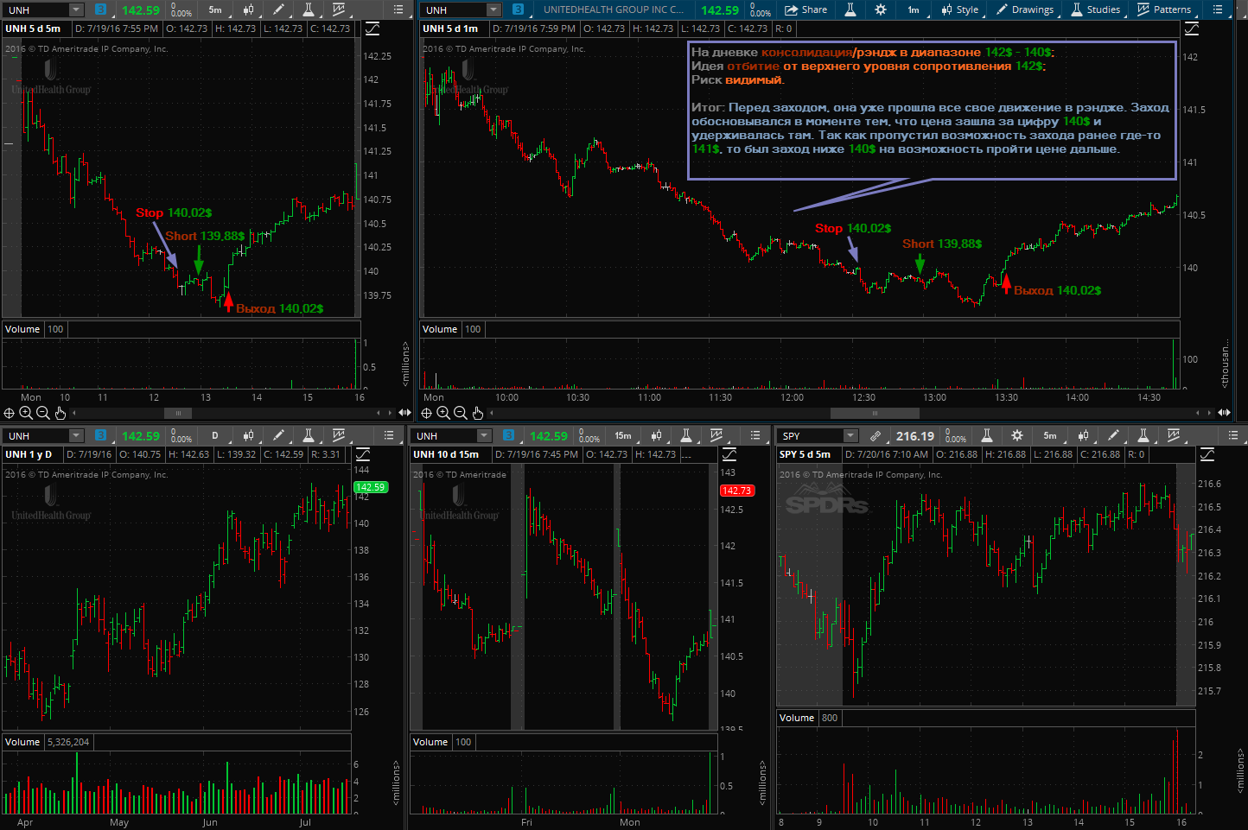Expand the SPY symbol dropdown

tap(850, 436)
